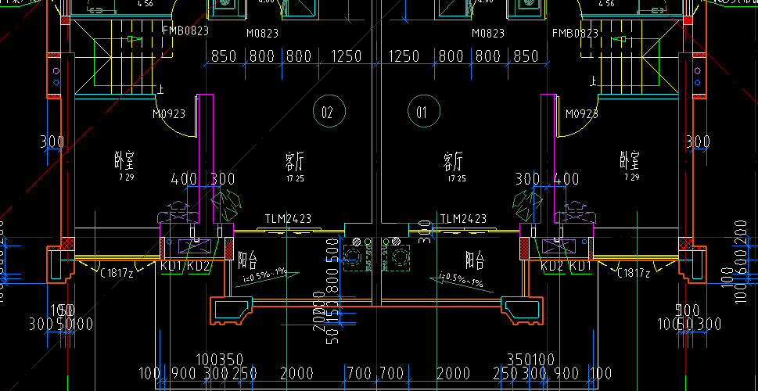Select the staircase symbol in unit 02

(124, 59)
